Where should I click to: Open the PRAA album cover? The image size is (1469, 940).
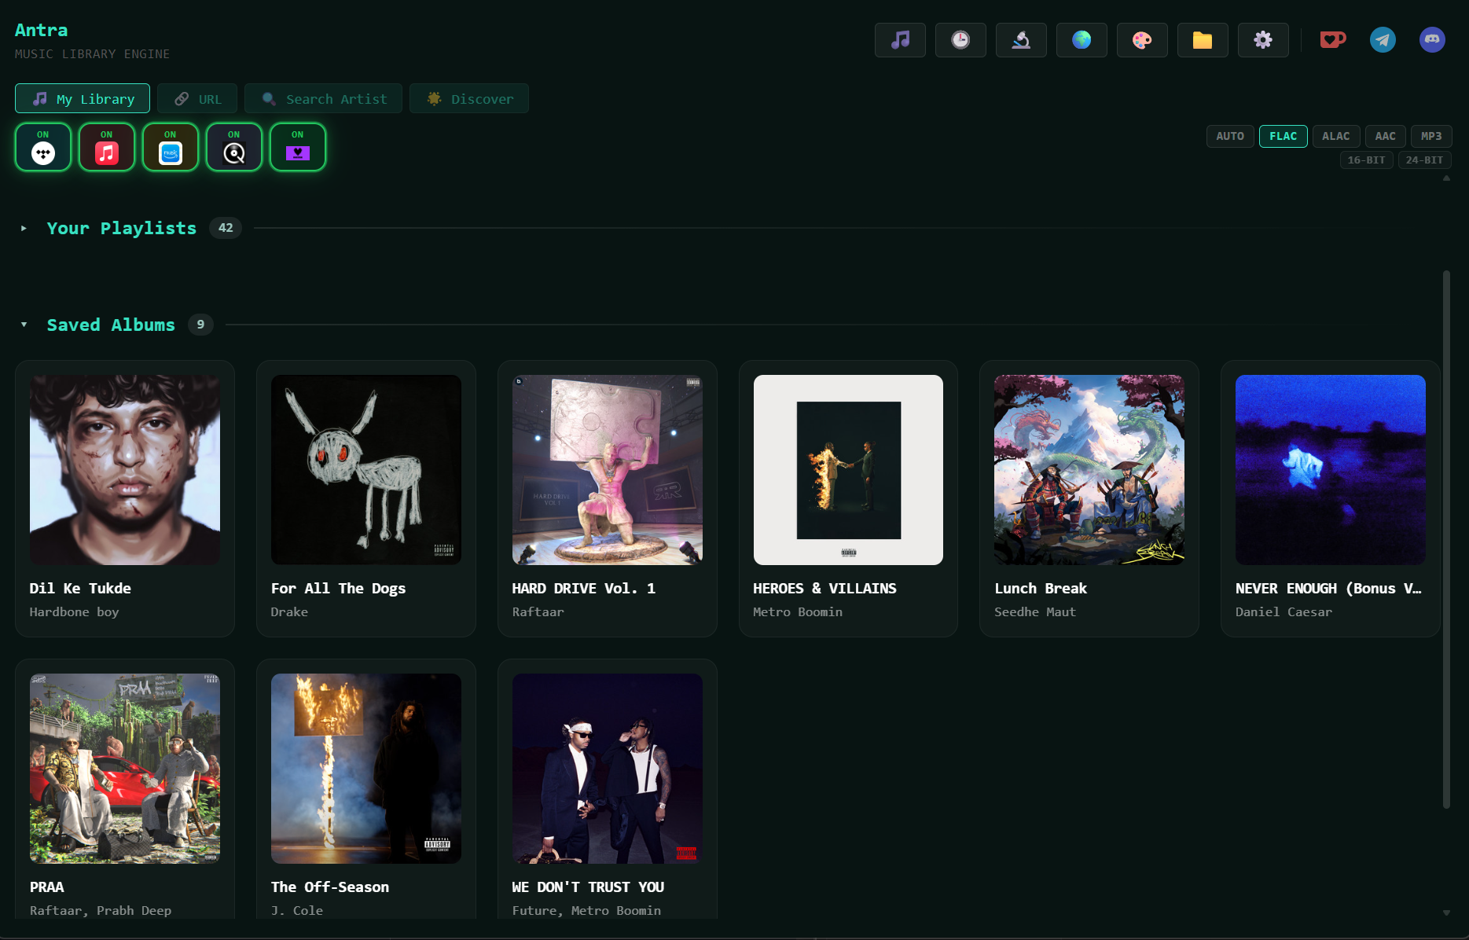pyautogui.click(x=125, y=769)
